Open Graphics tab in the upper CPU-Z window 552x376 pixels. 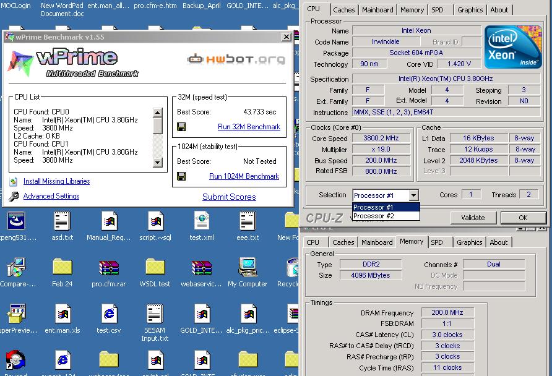coord(470,10)
